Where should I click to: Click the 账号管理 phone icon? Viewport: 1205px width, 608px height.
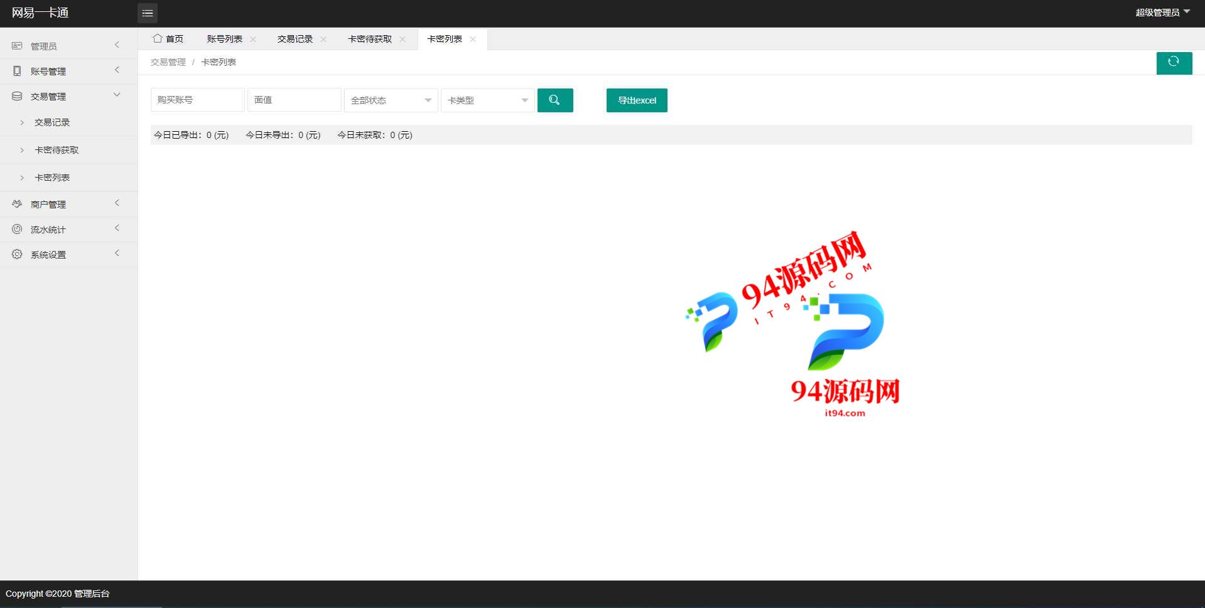17,71
